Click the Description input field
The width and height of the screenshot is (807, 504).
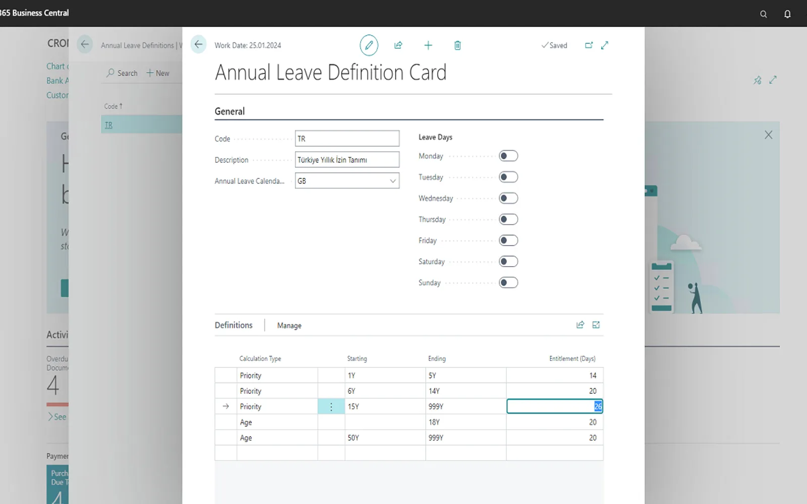point(347,160)
